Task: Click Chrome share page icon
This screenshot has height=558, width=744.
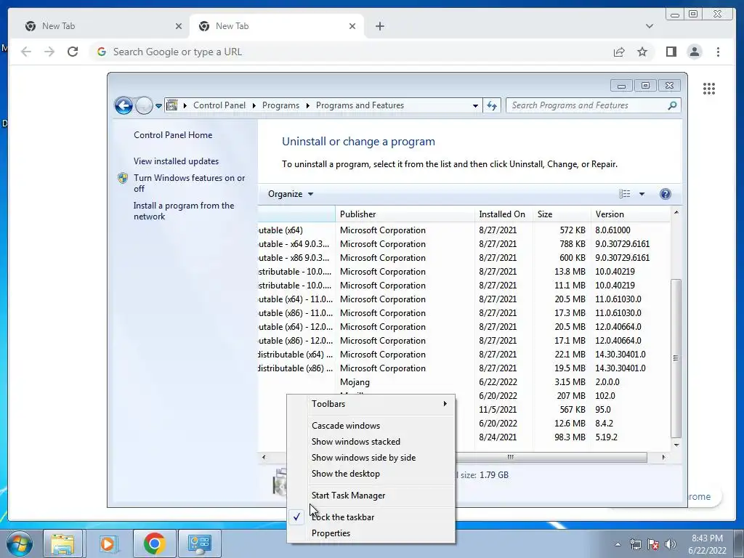Action: point(619,52)
